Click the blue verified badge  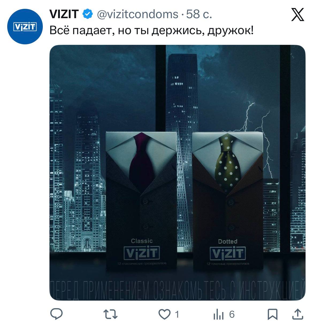coord(87,14)
